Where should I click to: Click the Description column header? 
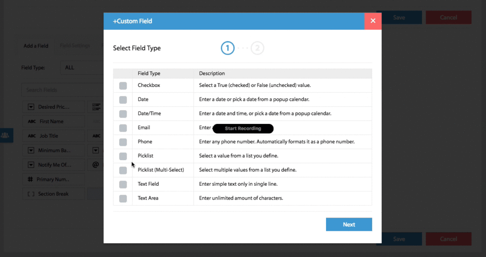tap(212, 74)
